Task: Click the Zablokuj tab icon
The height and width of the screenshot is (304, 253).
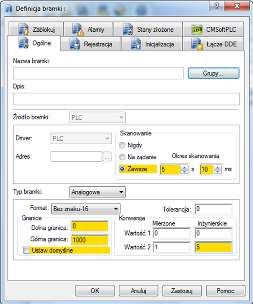Action: (23, 29)
